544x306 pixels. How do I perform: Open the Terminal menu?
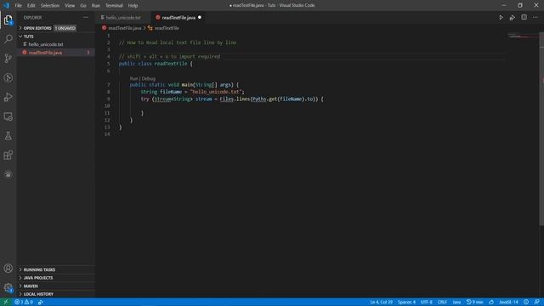[x=114, y=6]
